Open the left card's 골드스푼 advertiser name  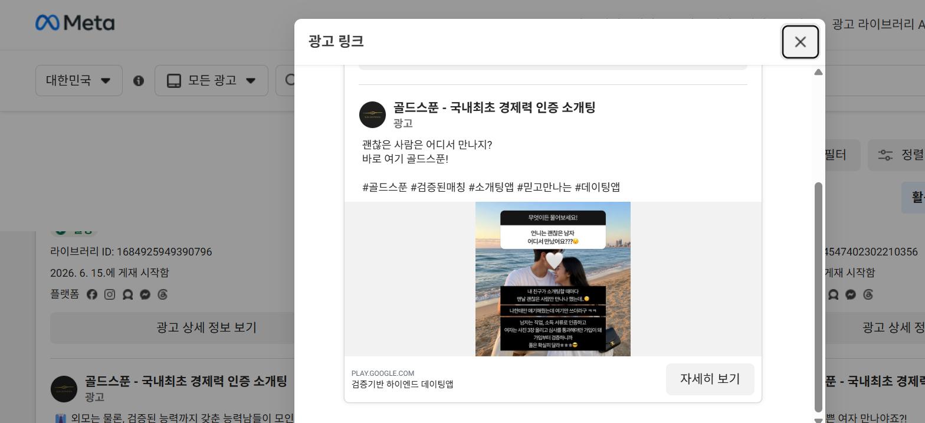(x=186, y=381)
